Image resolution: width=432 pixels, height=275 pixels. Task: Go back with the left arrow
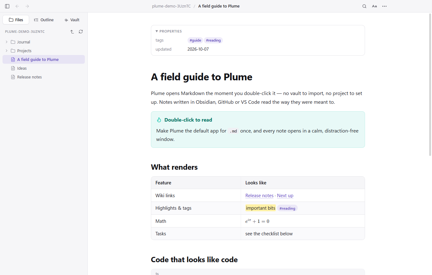(17, 6)
